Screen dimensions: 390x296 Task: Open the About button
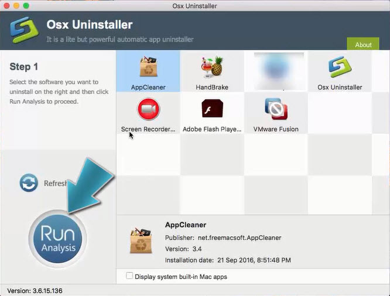click(363, 44)
